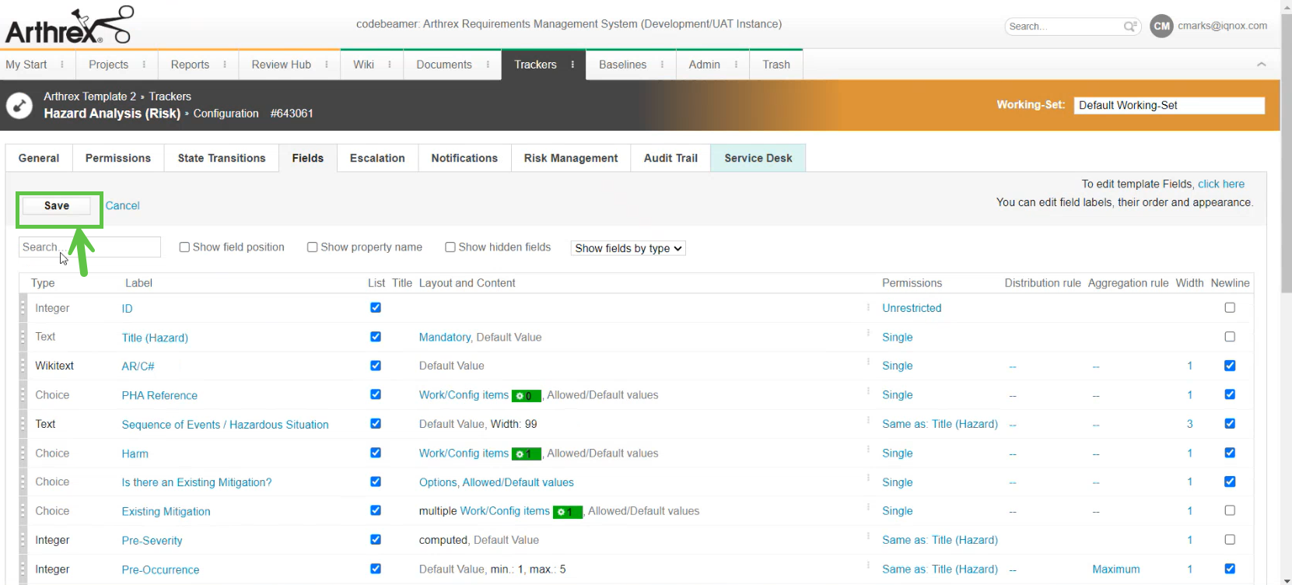Viewport: 1292px width, 585px height.
Task: Switch to the State Transitions tab
Action: pyautogui.click(x=221, y=158)
